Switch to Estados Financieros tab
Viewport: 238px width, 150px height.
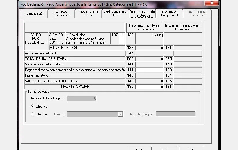pos(61,13)
